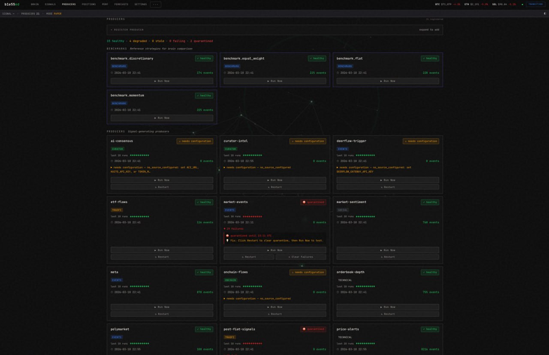Click '8216 events' on price-alerts
Screen dimensions: 549x355
point(430,349)
